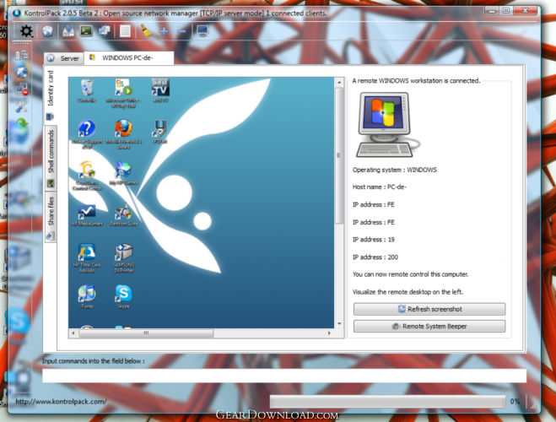
Task: Click the remote desktop horizontal scrollbar thumb
Action: 146,333
